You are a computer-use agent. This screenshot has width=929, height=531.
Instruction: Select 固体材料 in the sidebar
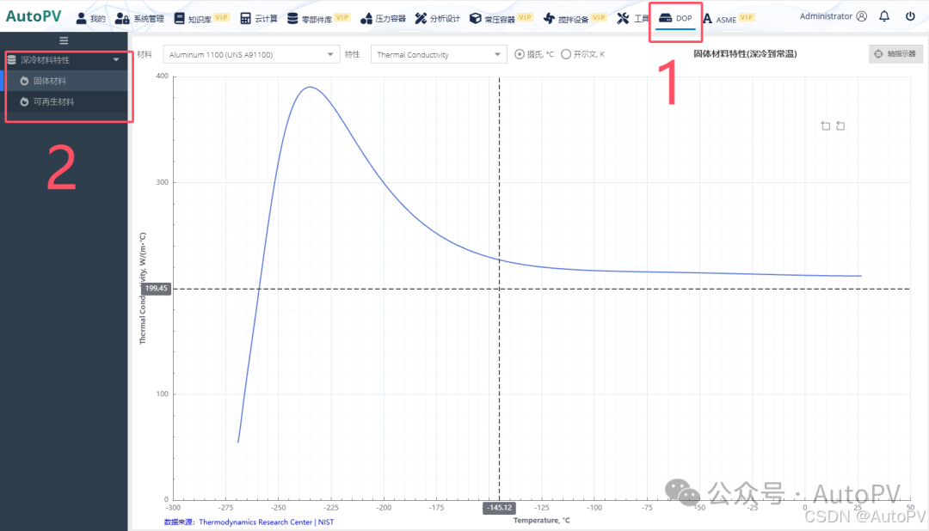tap(64, 81)
